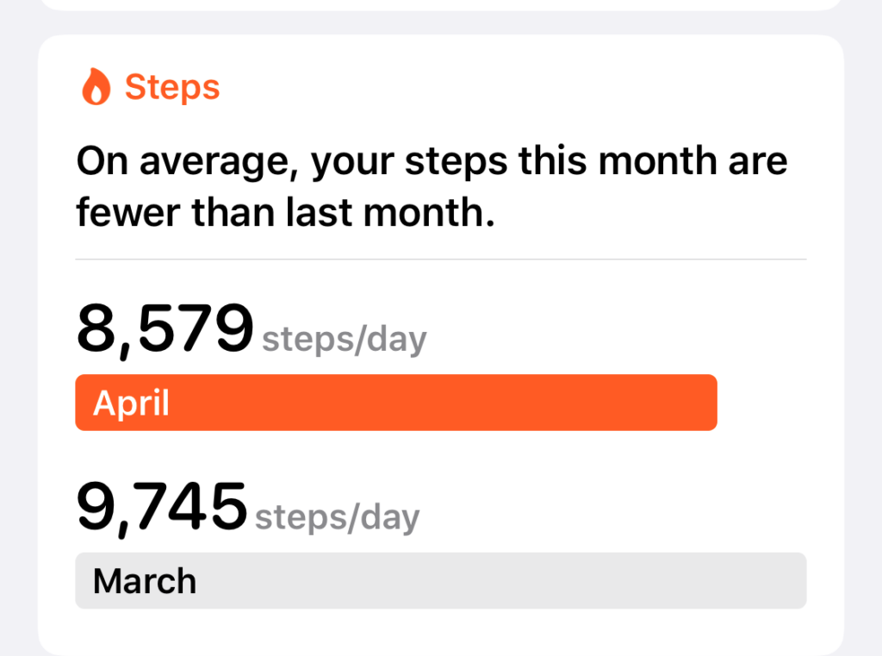Click the "April" label text
Image resolution: width=882 pixels, height=656 pixels.
[131, 403]
